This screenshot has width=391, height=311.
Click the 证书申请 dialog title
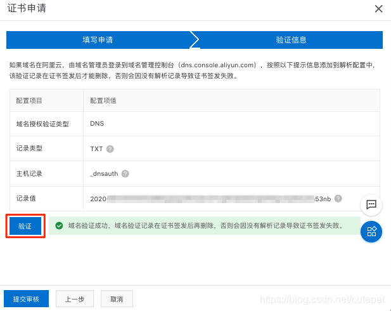tap(27, 8)
